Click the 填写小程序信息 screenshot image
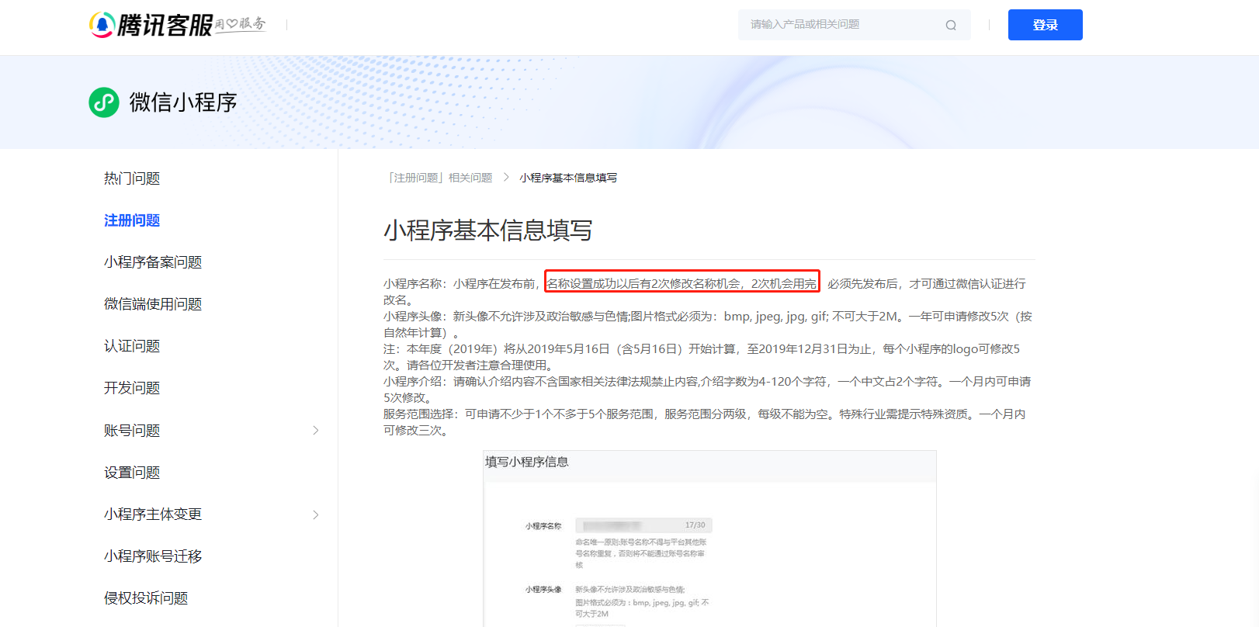Screen dimensions: 1259x627 (709, 539)
